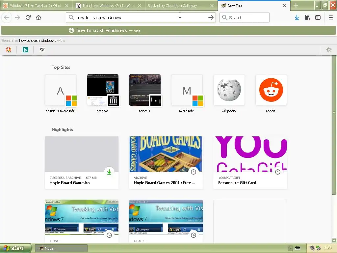Open the home page
The width and height of the screenshot is (337, 253).
point(39,17)
